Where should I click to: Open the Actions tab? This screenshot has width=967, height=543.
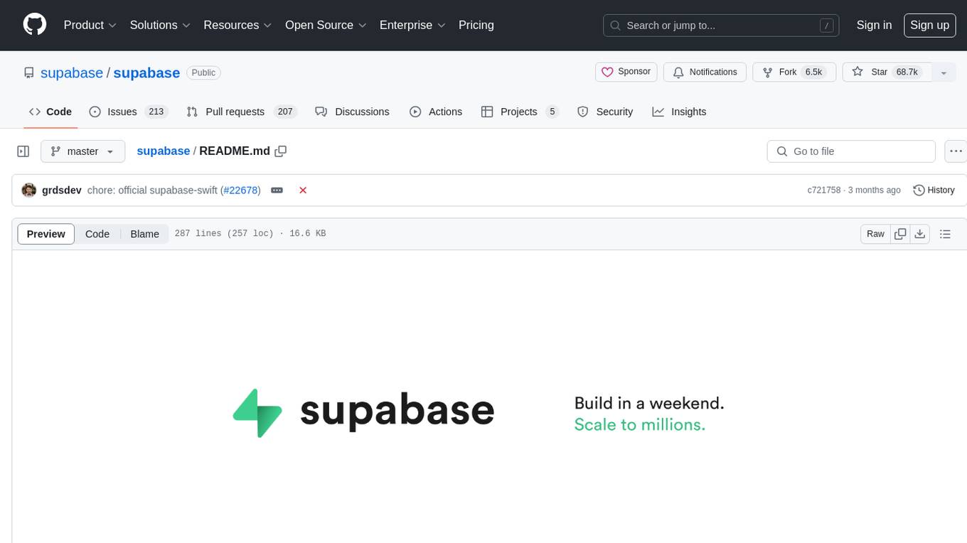click(x=436, y=112)
